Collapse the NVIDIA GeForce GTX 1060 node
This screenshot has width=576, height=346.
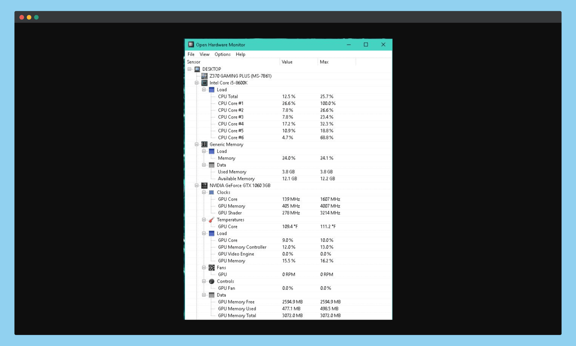click(x=196, y=186)
